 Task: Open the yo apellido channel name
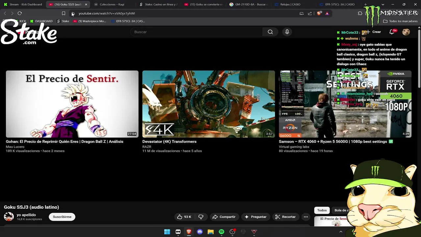click(x=26, y=215)
